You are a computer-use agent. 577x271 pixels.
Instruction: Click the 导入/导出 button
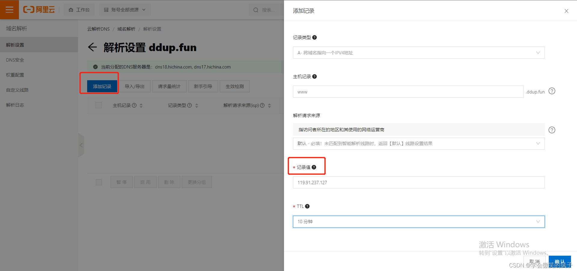click(135, 86)
